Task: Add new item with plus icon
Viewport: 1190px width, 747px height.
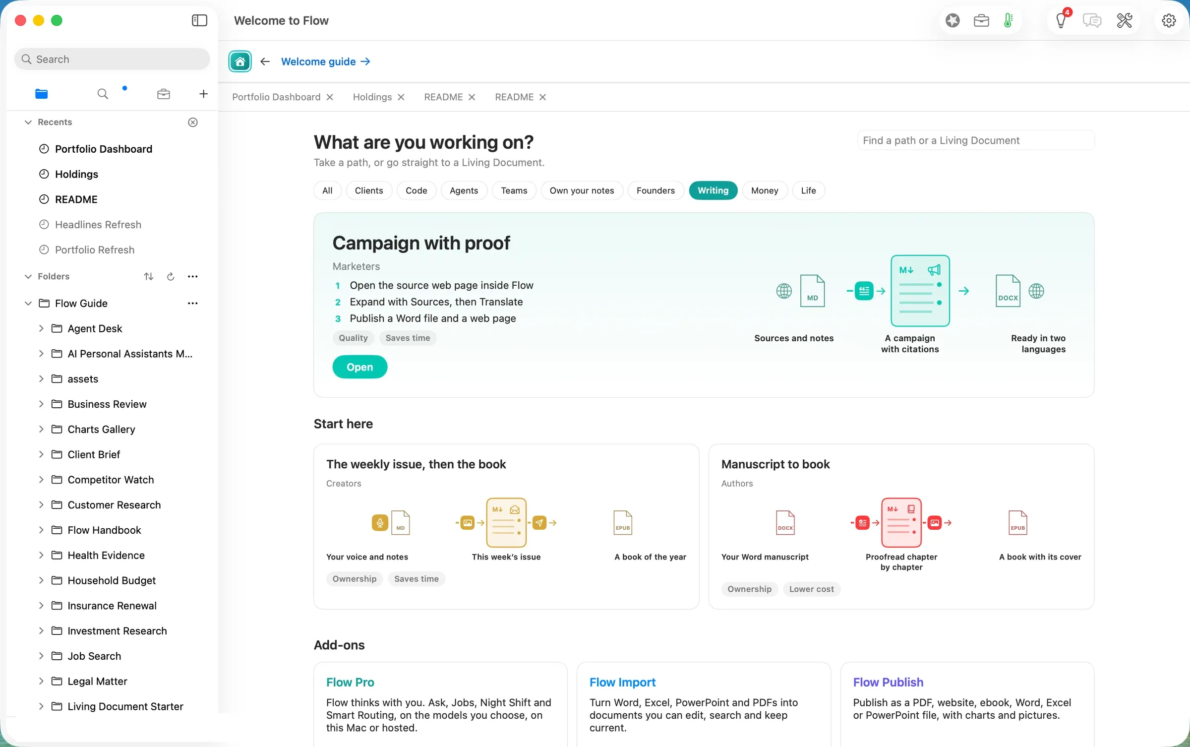Action: coord(203,94)
